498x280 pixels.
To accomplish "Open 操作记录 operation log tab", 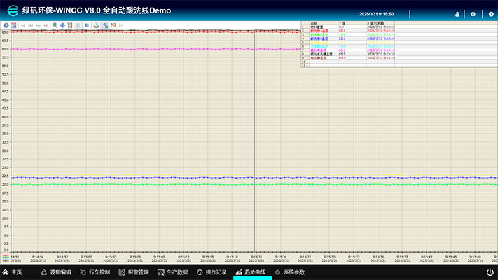I will click(212, 272).
